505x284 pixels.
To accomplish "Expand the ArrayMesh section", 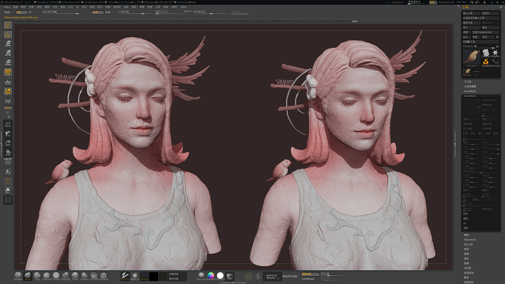I will click(x=470, y=91).
